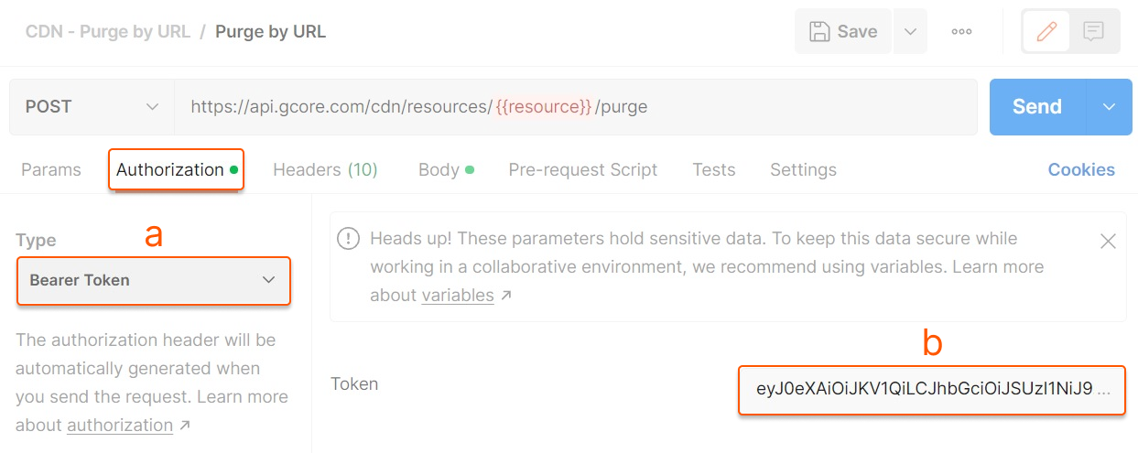Switch to the Body tab
Viewport: 1138px width, 453px height.
(439, 170)
